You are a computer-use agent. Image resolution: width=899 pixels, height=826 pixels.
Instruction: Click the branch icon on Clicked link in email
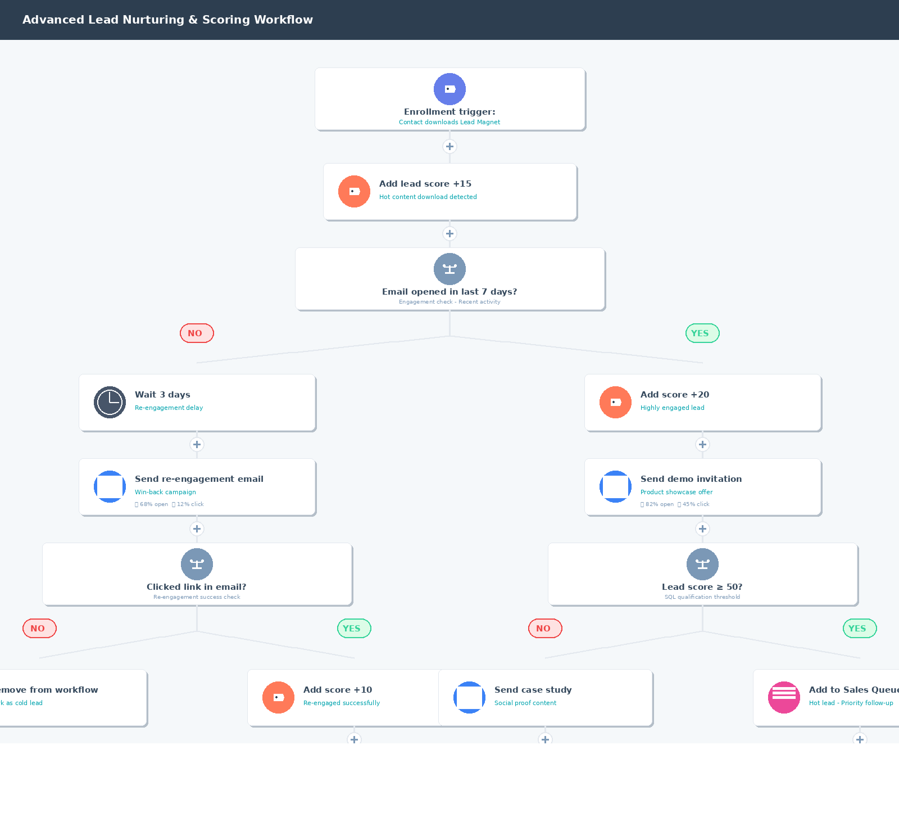[197, 564]
